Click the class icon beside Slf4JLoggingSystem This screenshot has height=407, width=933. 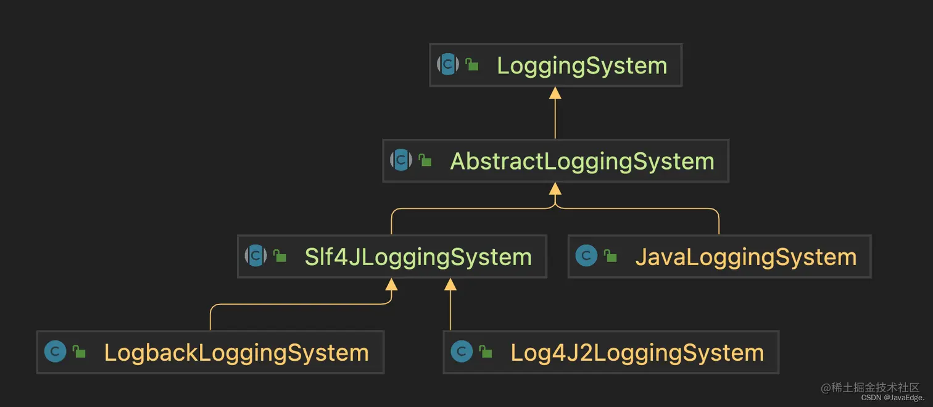(255, 255)
